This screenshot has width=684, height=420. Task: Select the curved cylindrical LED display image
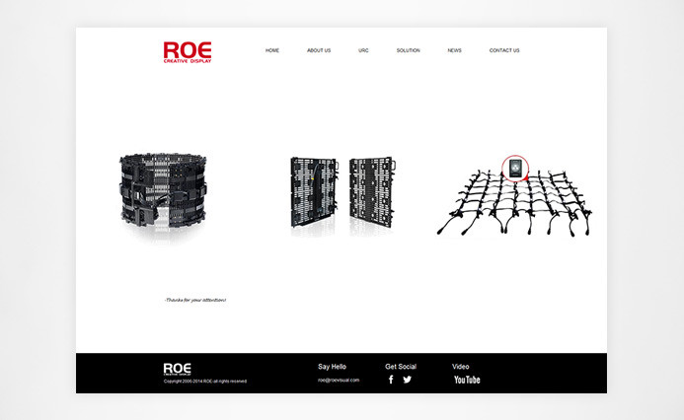click(166, 191)
